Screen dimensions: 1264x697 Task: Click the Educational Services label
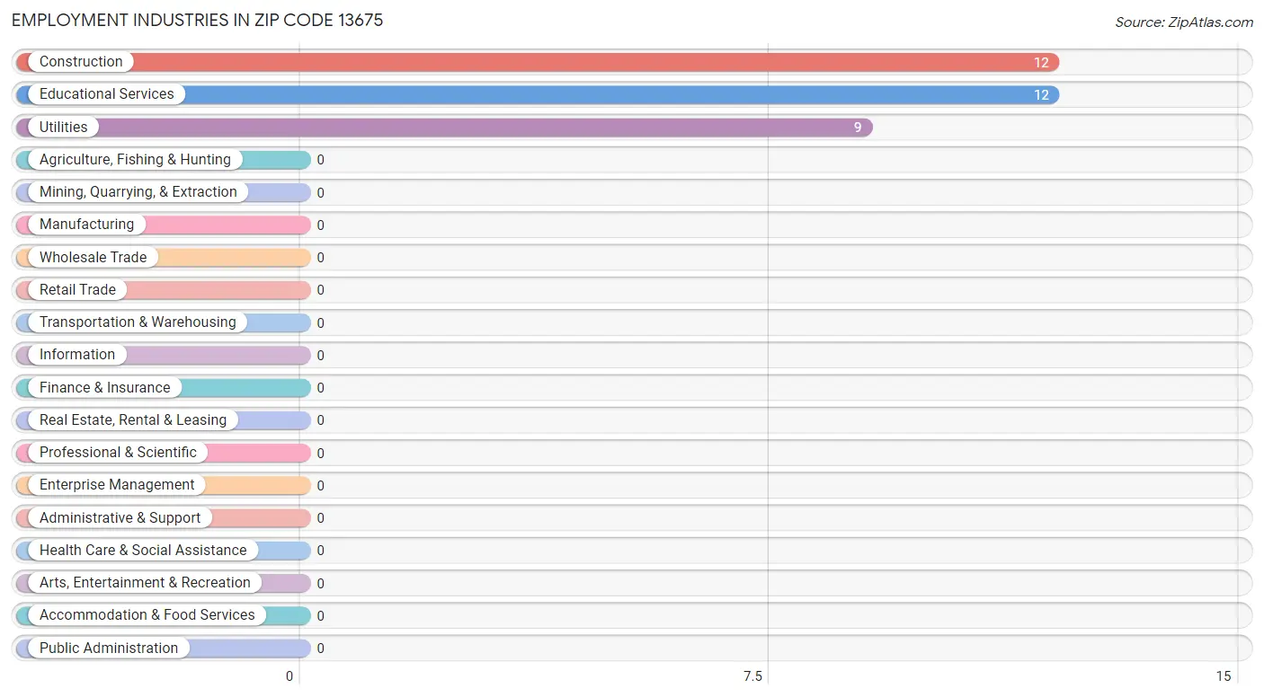(x=107, y=94)
